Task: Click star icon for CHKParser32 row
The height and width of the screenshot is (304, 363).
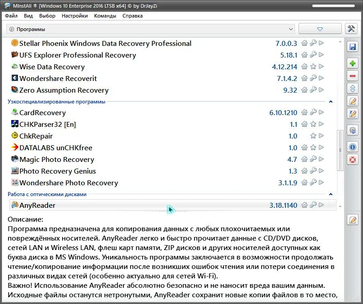Action: tap(313, 124)
